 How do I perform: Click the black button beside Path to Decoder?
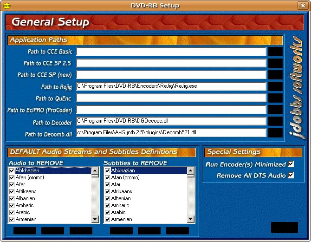click(x=276, y=121)
